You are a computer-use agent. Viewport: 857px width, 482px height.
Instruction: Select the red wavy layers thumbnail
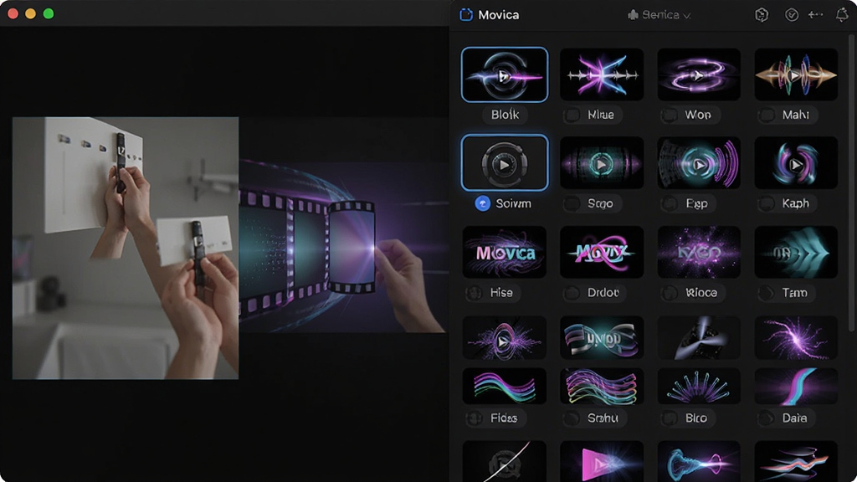coord(795,461)
